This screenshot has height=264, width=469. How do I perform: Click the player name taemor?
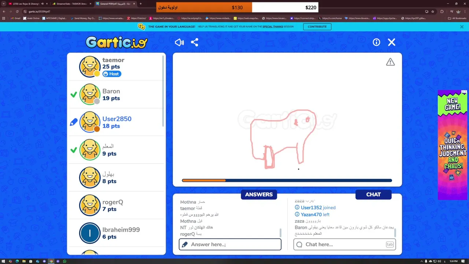pos(113,60)
